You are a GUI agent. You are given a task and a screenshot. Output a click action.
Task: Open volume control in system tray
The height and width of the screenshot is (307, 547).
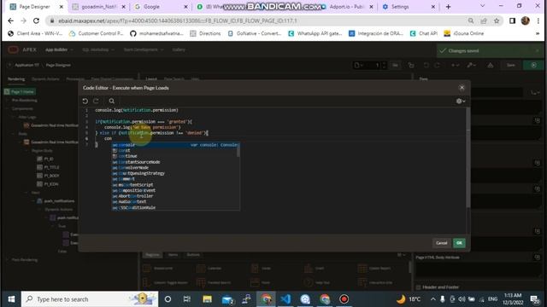pyautogui.click(x=462, y=299)
